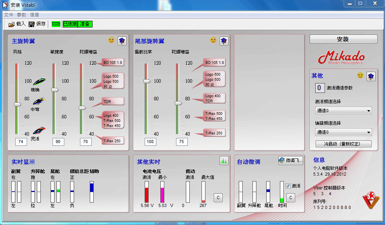The image size is (385, 225).
Task: Click the smiley icon in 尾部旋转翼 panel
Action: pos(213,40)
